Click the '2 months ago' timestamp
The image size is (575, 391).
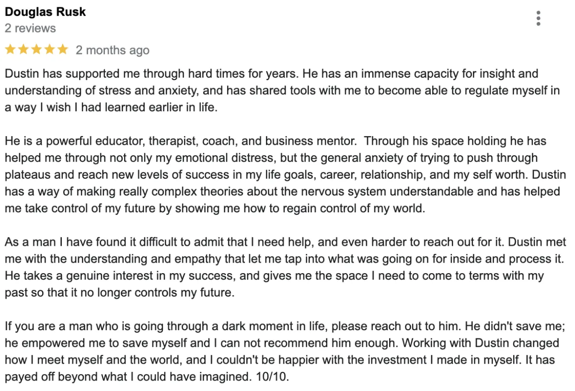pyautogui.click(x=112, y=50)
